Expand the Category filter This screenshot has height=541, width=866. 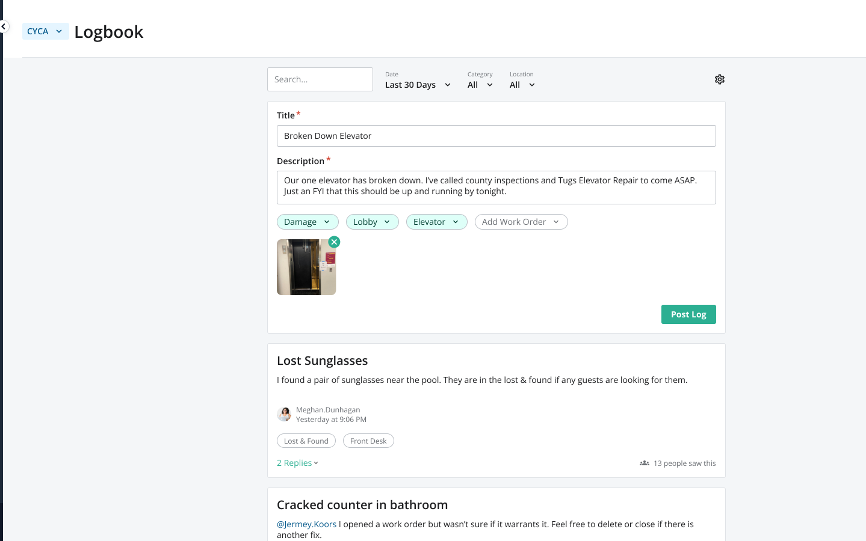pos(480,85)
